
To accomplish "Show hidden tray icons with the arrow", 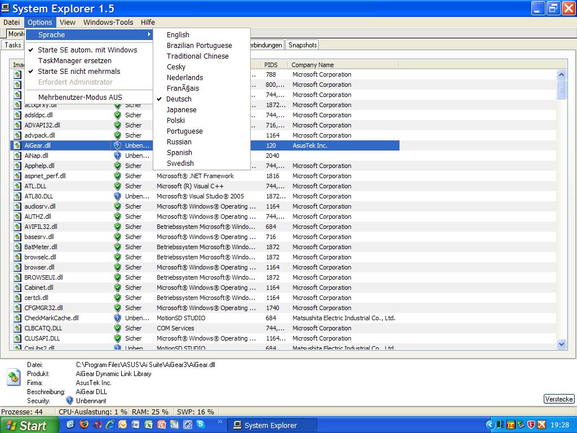I will 490,425.
